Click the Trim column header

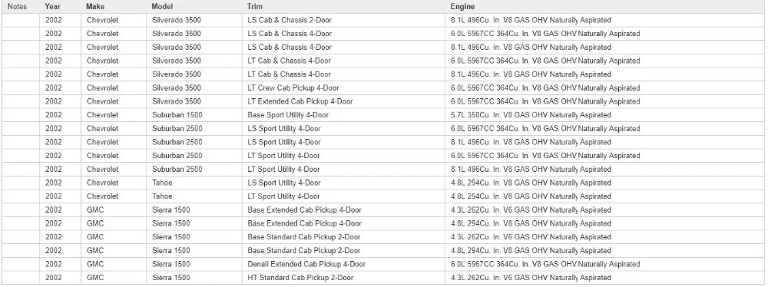255,7
